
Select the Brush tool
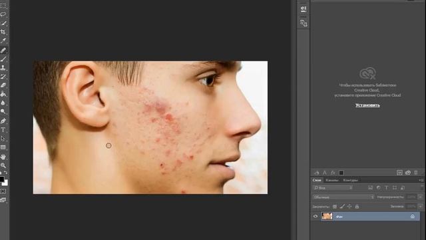pyautogui.click(x=3, y=59)
